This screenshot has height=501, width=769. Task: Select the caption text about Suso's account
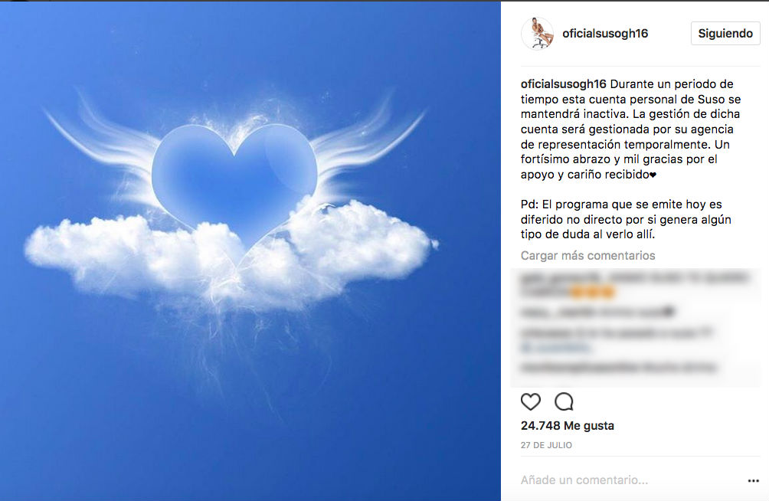pos(630,129)
